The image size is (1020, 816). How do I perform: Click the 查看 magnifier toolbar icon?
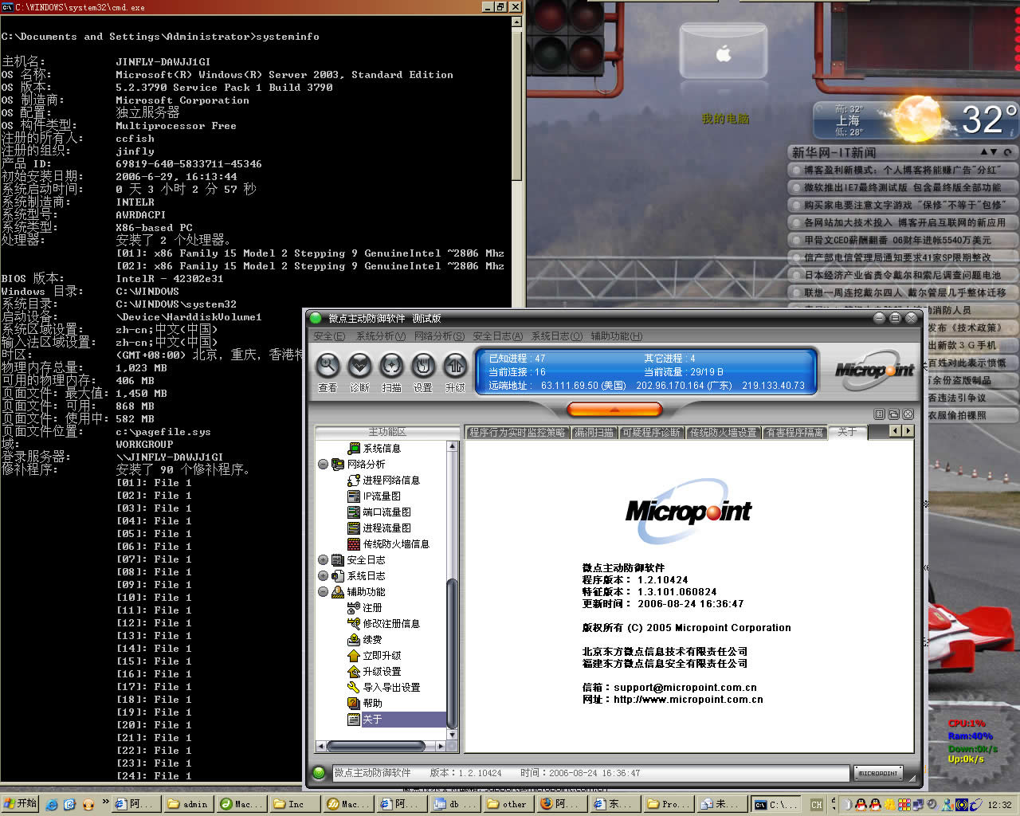[x=328, y=367]
